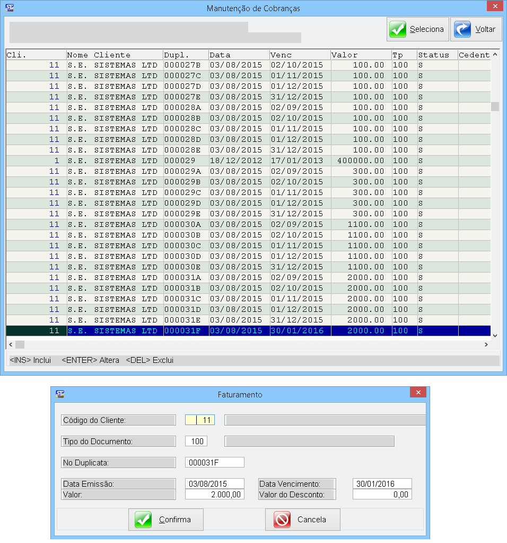Click the No Duplicata field showing 000031F
The width and height of the screenshot is (507, 543).
coord(214,462)
